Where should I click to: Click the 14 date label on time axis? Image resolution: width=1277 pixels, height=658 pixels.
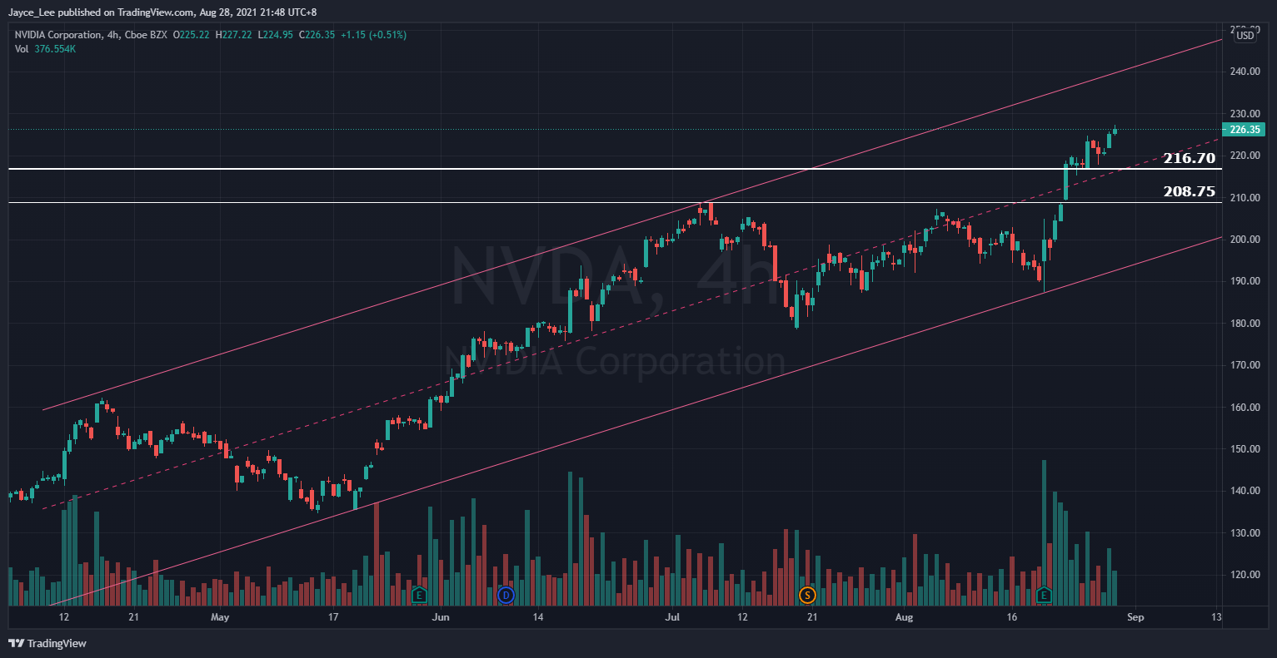(538, 617)
